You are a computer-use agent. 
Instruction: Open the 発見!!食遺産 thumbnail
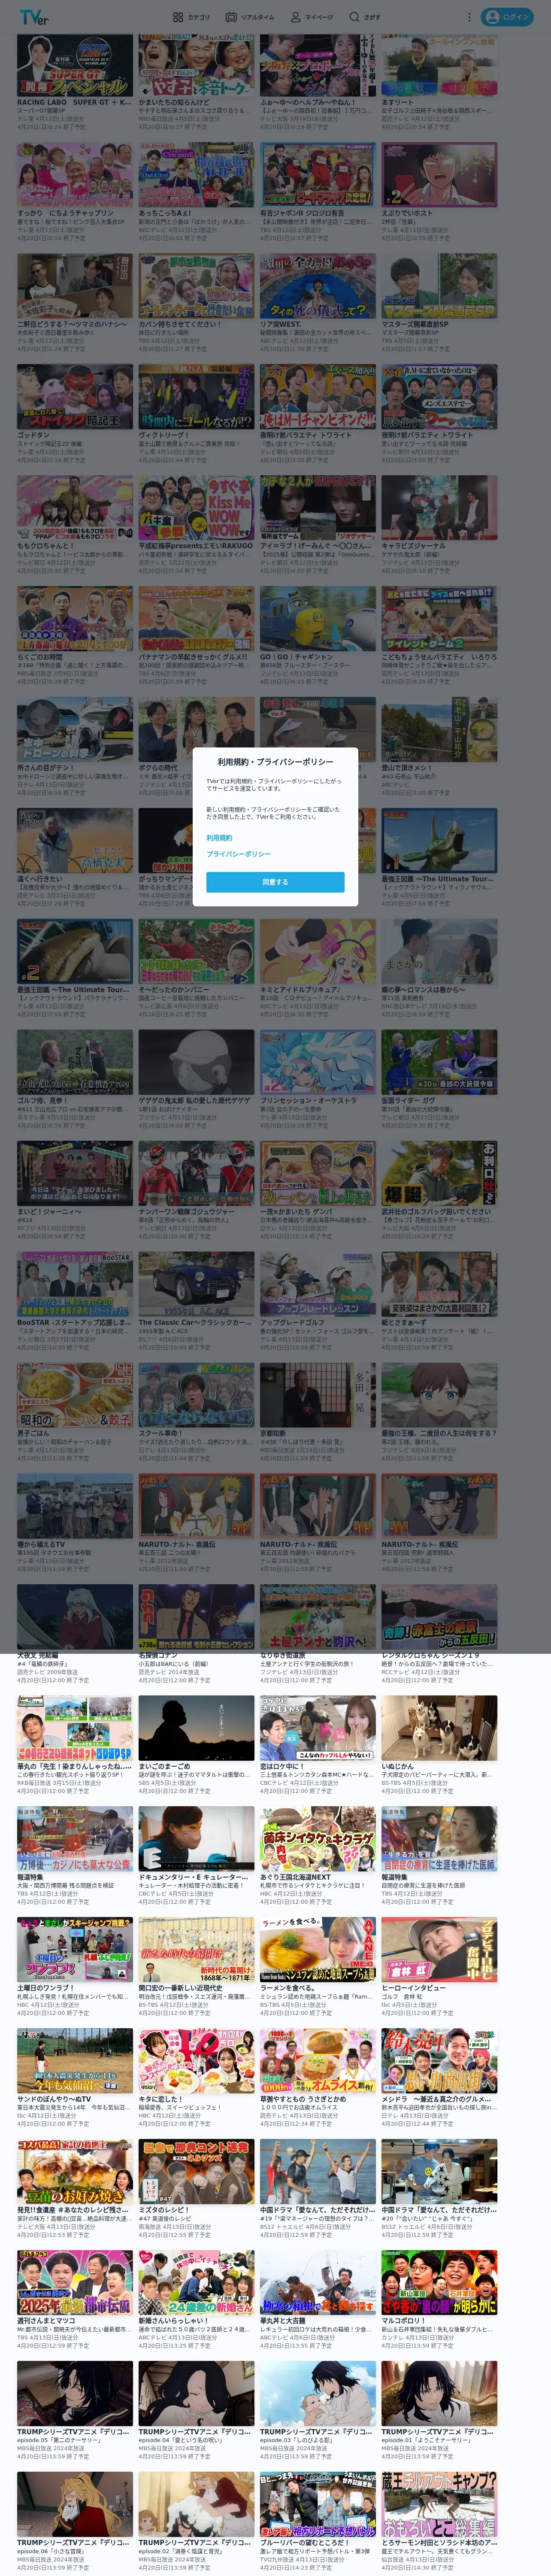click(x=75, y=2173)
